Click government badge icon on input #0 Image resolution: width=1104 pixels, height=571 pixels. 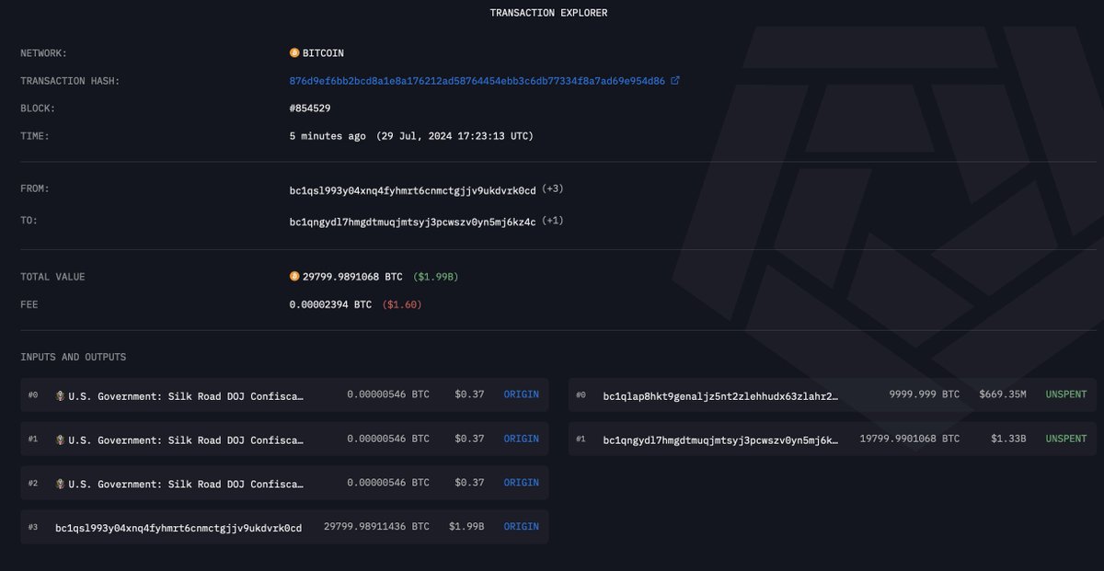[59, 394]
